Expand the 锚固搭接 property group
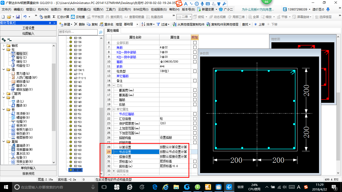Screen dimensions: 342x192 114,171
